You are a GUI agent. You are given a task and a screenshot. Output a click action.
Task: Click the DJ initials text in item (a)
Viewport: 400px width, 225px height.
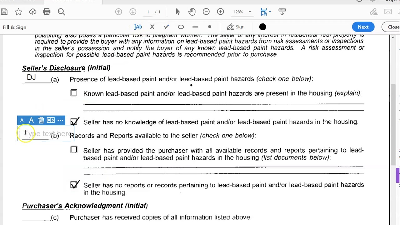click(31, 77)
